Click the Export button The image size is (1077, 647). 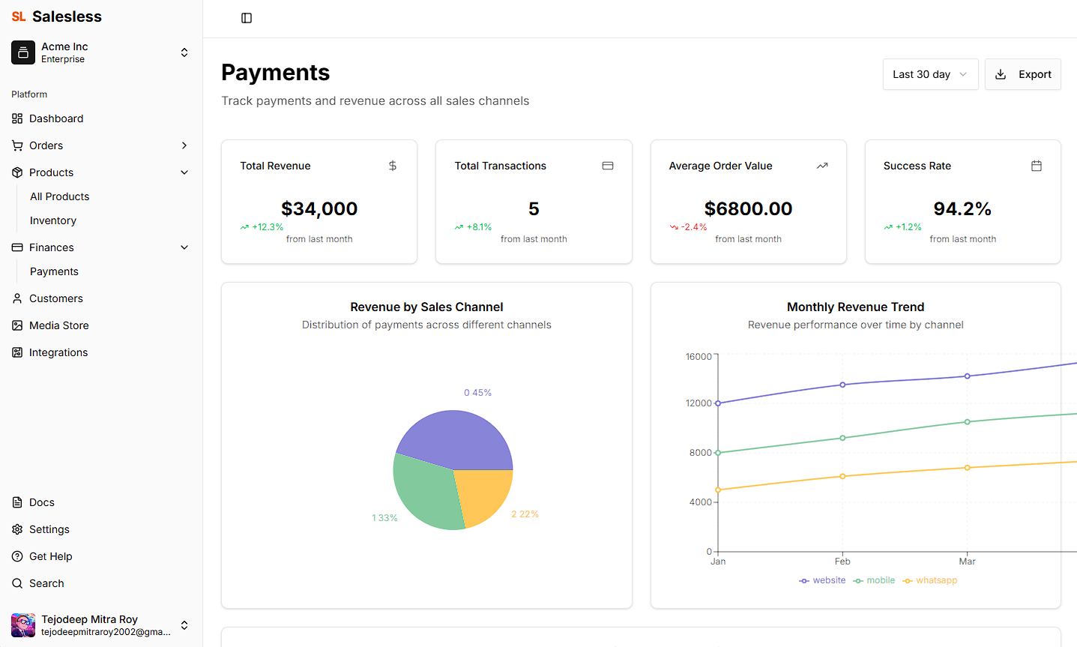[x=1022, y=74]
